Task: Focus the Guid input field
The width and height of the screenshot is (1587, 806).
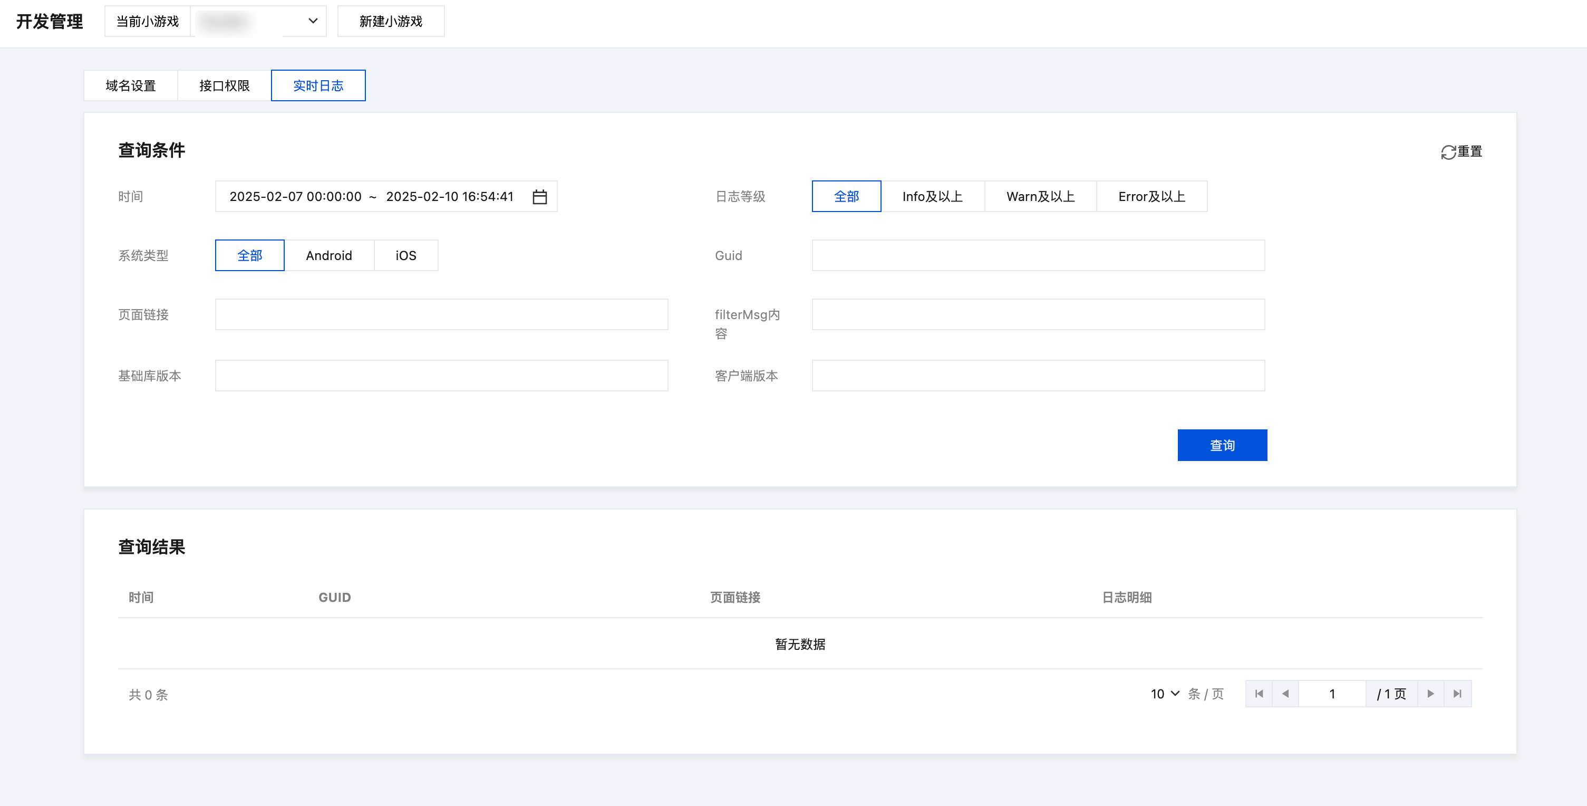Action: coord(1038,255)
